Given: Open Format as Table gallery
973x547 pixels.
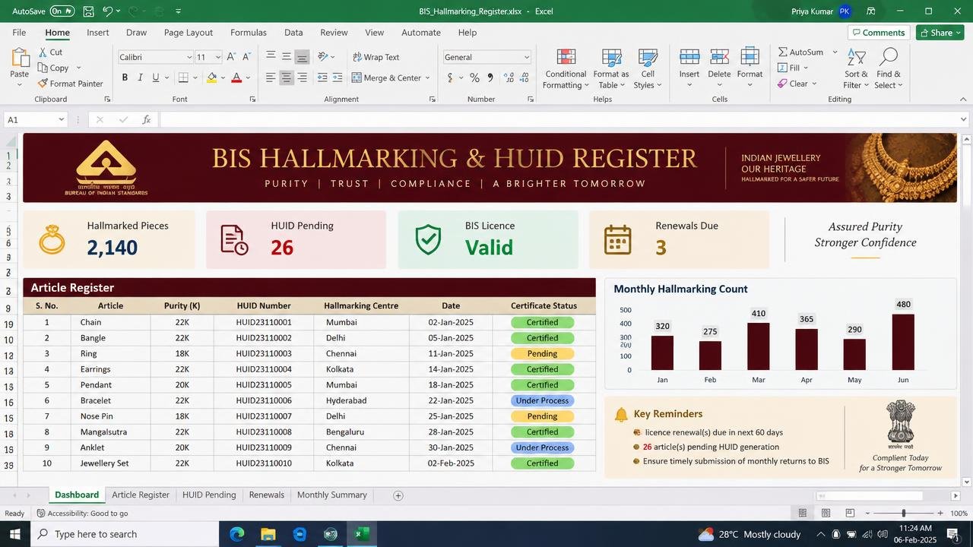Looking at the screenshot, I should 611,69.
